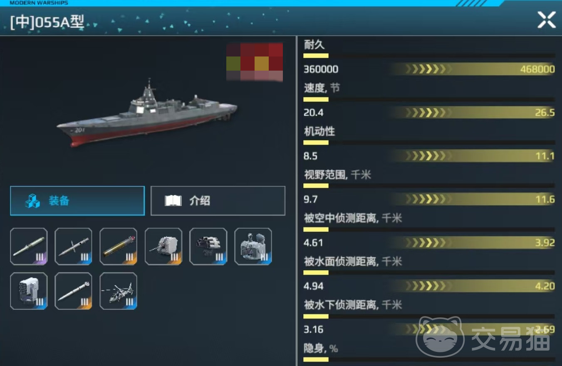Image resolution: width=562 pixels, height=366 pixels.
Task: Select the first purple-tier missile equipment slot
Action: 29,246
